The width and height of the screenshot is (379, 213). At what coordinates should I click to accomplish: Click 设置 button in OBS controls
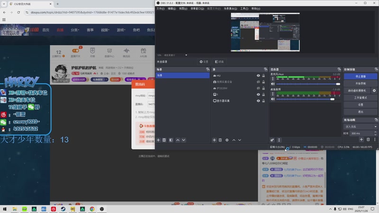[x=361, y=105]
